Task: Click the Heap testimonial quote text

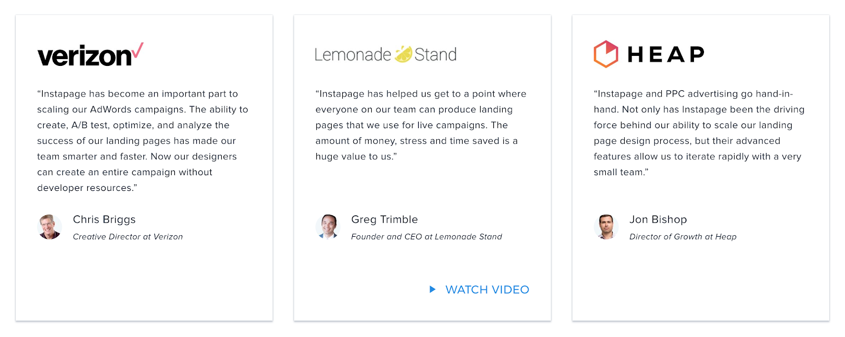Action: (699, 133)
